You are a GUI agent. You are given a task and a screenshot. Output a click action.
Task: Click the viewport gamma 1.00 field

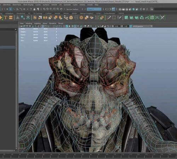(126, 26)
